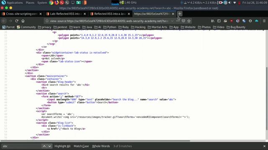Click the blue cloud extension icon
The height and width of the screenshot is (150, 268).
click(x=257, y=21)
